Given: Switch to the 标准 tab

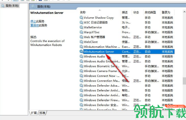Looking at the screenshot, I should coord(42,113).
